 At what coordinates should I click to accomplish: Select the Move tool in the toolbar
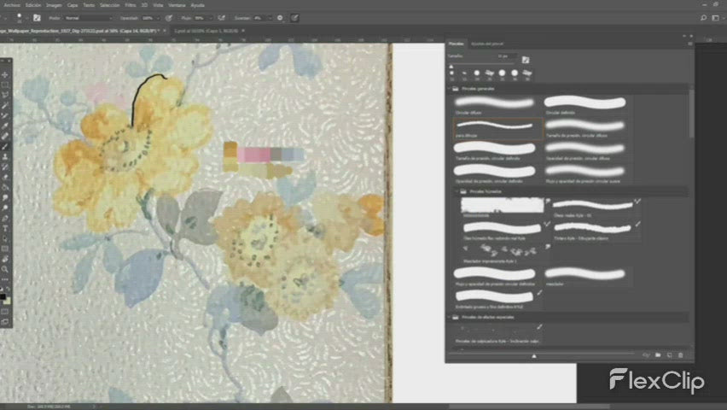[5, 75]
